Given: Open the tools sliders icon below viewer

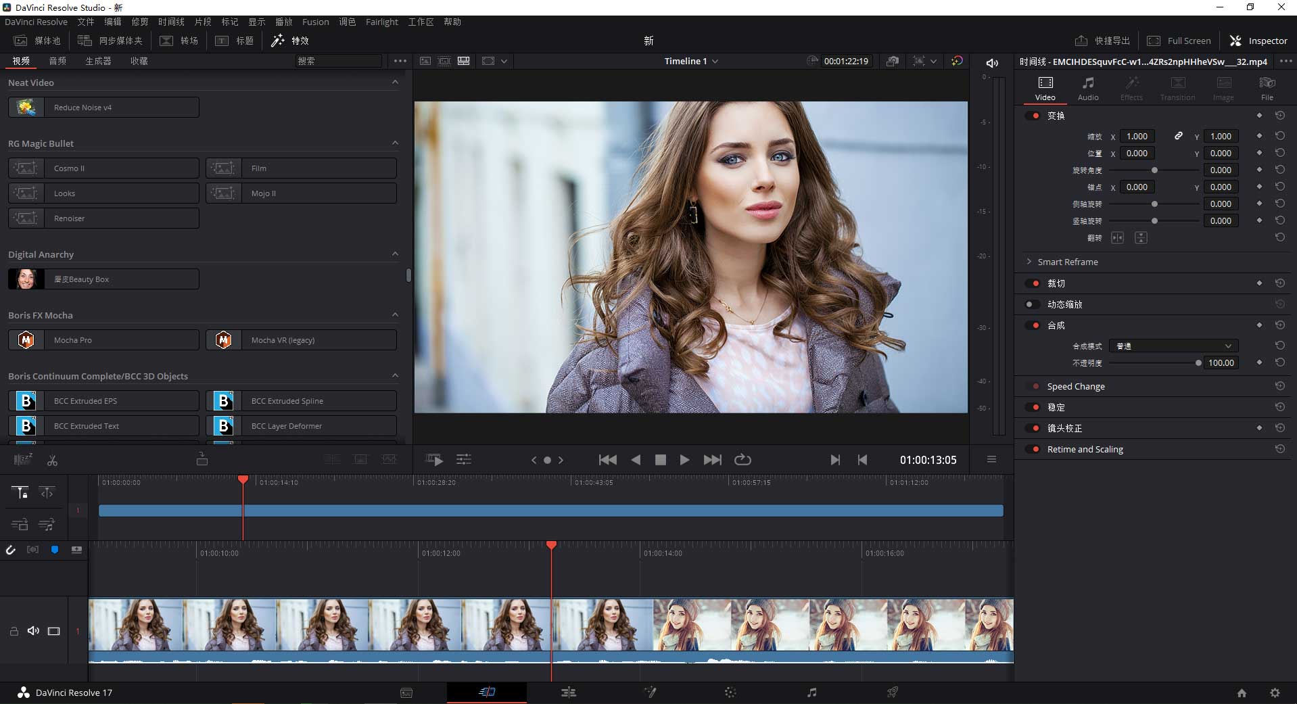Looking at the screenshot, I should tap(463, 460).
